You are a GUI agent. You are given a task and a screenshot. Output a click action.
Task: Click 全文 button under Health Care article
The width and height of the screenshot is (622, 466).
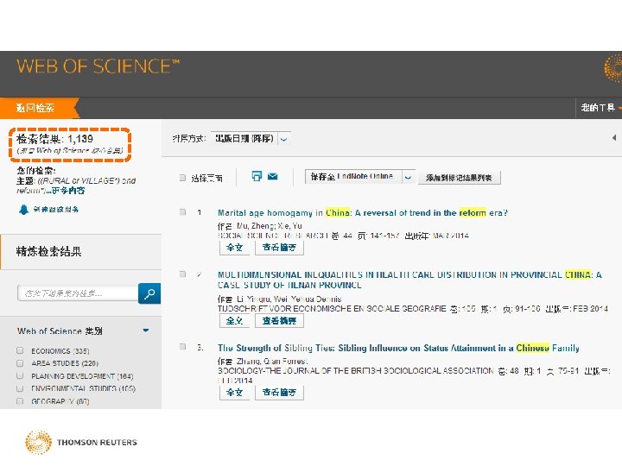coord(234,320)
